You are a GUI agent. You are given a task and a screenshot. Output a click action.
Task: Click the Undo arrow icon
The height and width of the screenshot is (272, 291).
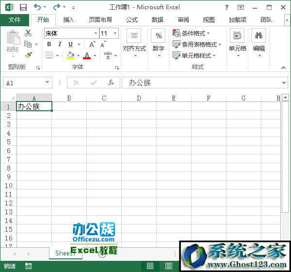(x=37, y=7)
